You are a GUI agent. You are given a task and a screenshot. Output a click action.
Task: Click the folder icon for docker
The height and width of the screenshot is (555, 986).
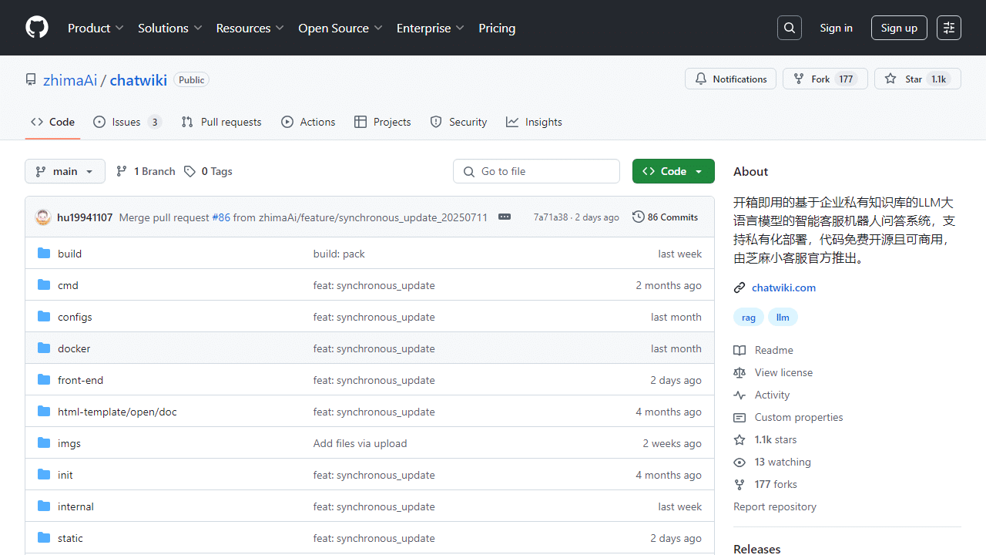point(44,348)
